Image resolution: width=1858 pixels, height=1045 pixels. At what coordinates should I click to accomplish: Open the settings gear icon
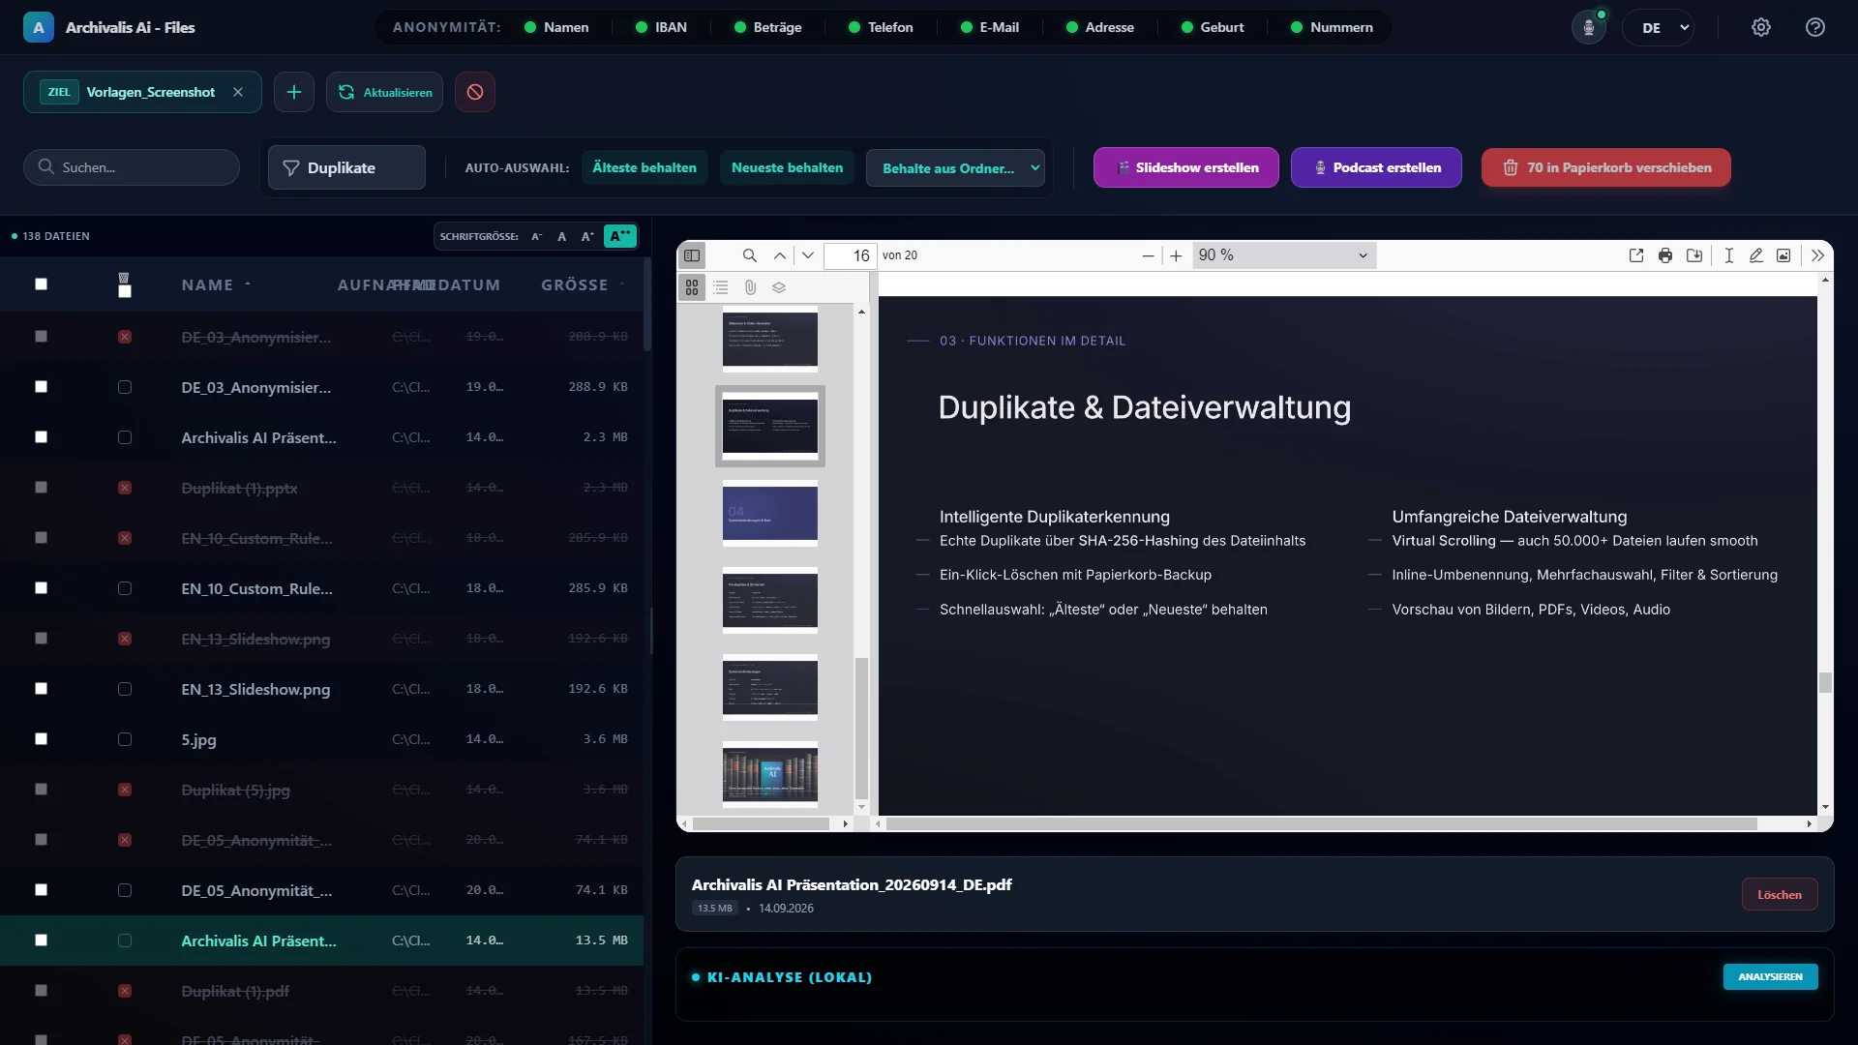click(1761, 27)
